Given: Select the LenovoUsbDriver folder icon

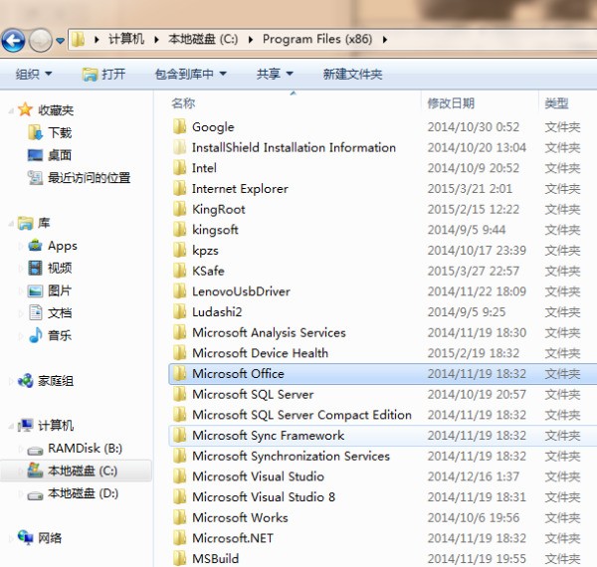Looking at the screenshot, I should (179, 291).
